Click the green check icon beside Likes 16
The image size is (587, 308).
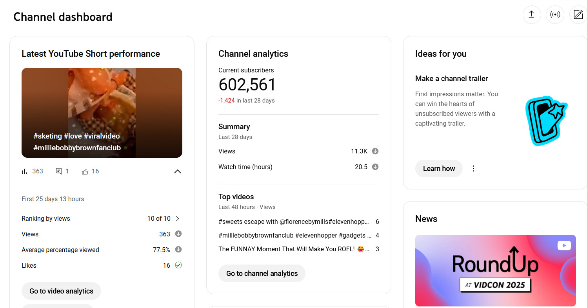pyautogui.click(x=178, y=265)
